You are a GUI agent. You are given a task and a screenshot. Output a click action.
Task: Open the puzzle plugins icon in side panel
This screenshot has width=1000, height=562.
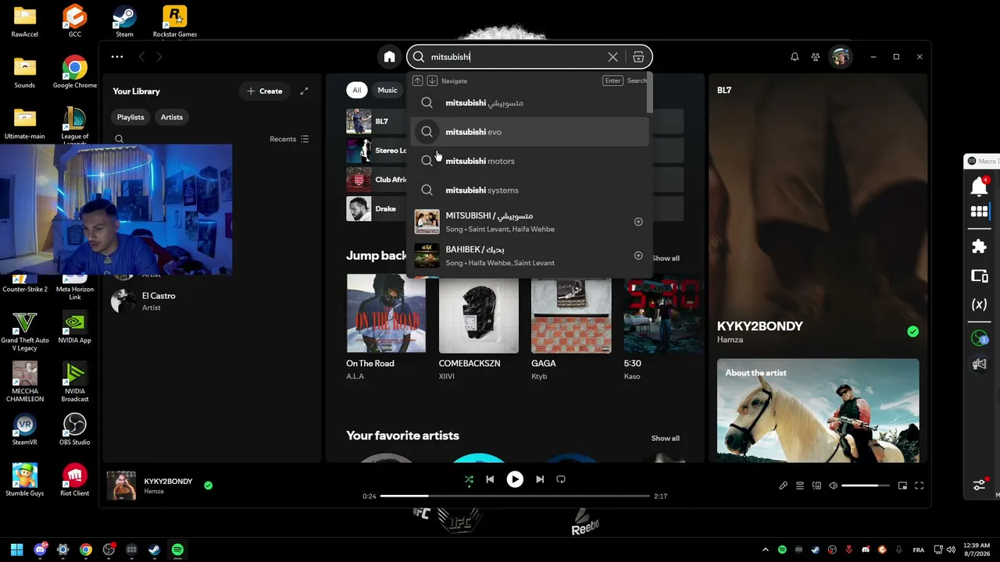pyautogui.click(x=979, y=247)
